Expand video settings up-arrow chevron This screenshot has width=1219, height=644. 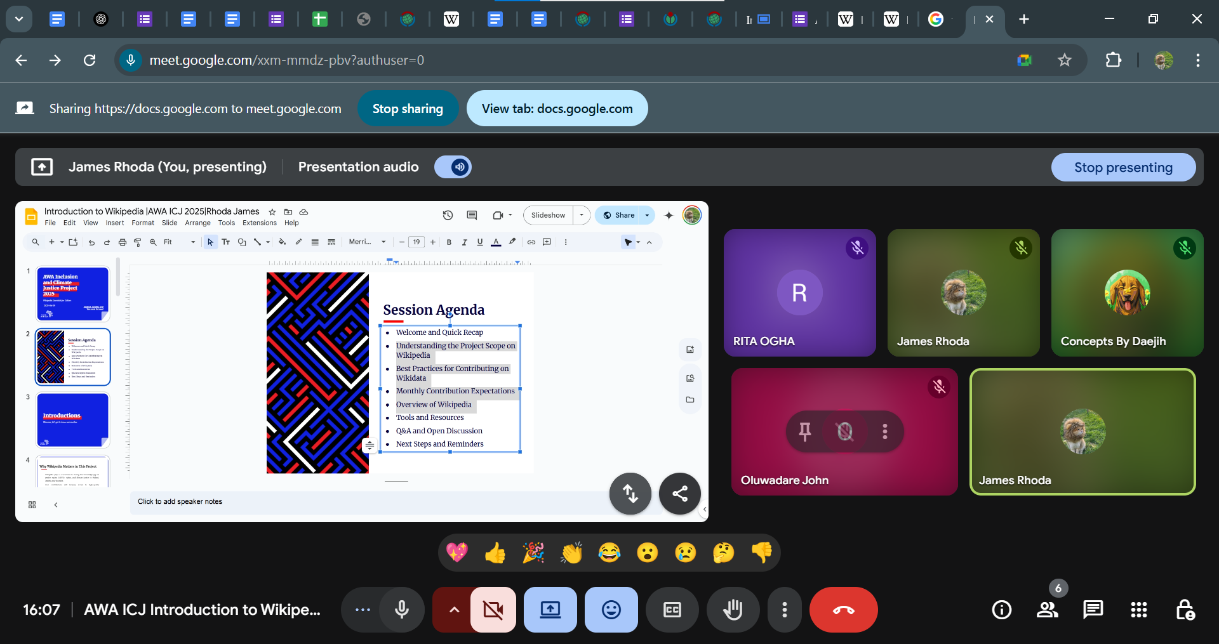coord(453,610)
